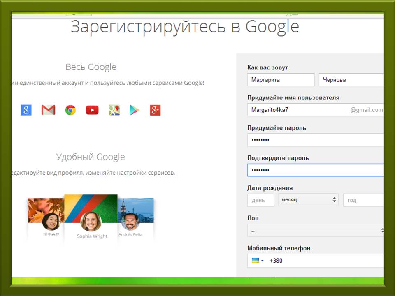Click the день birth day field

[261, 200]
